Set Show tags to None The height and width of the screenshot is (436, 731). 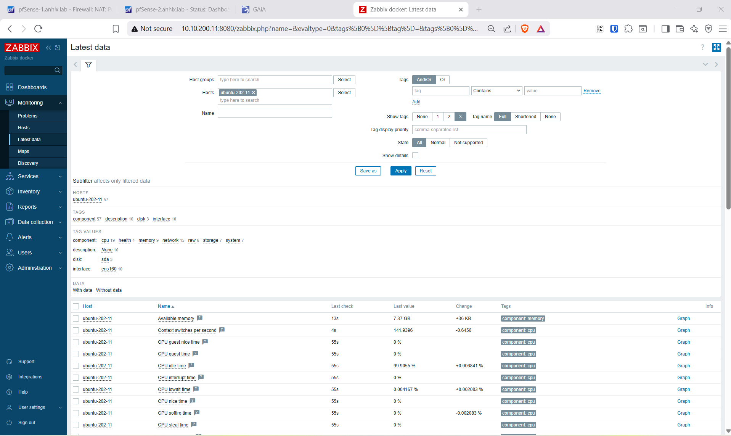click(x=422, y=117)
